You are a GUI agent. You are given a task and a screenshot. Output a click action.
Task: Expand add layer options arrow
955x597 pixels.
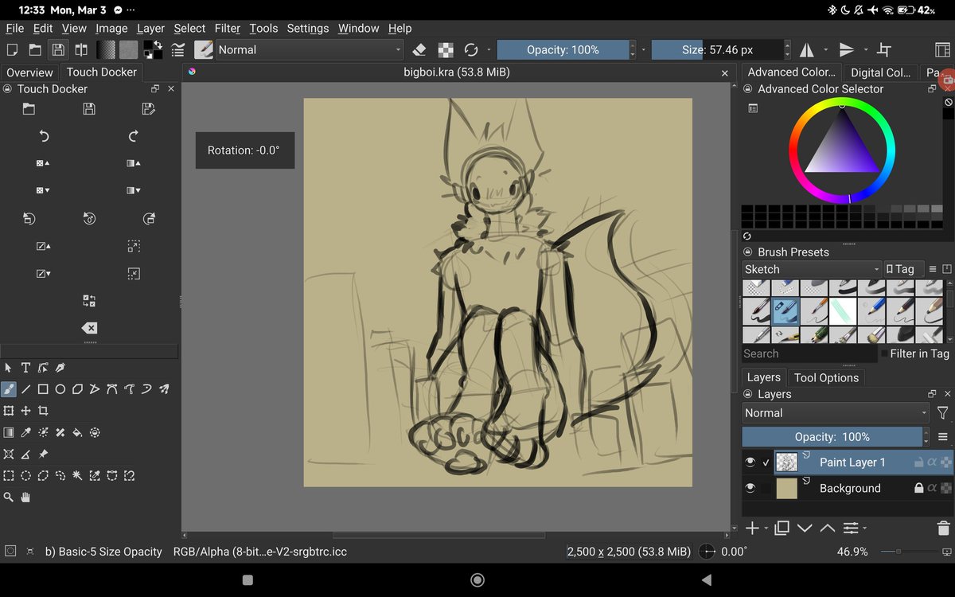[766, 529]
